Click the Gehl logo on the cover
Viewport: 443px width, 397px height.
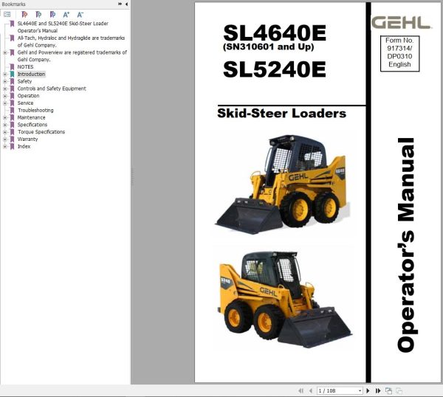[x=401, y=23]
